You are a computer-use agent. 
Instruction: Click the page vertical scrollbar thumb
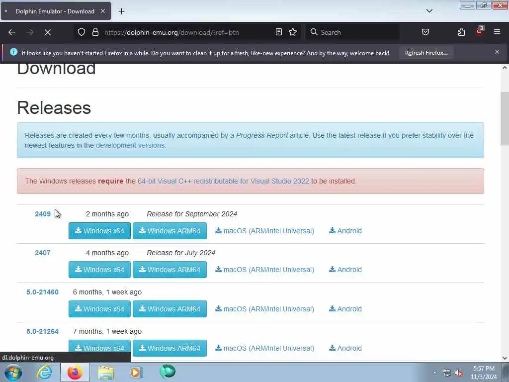click(x=505, y=118)
